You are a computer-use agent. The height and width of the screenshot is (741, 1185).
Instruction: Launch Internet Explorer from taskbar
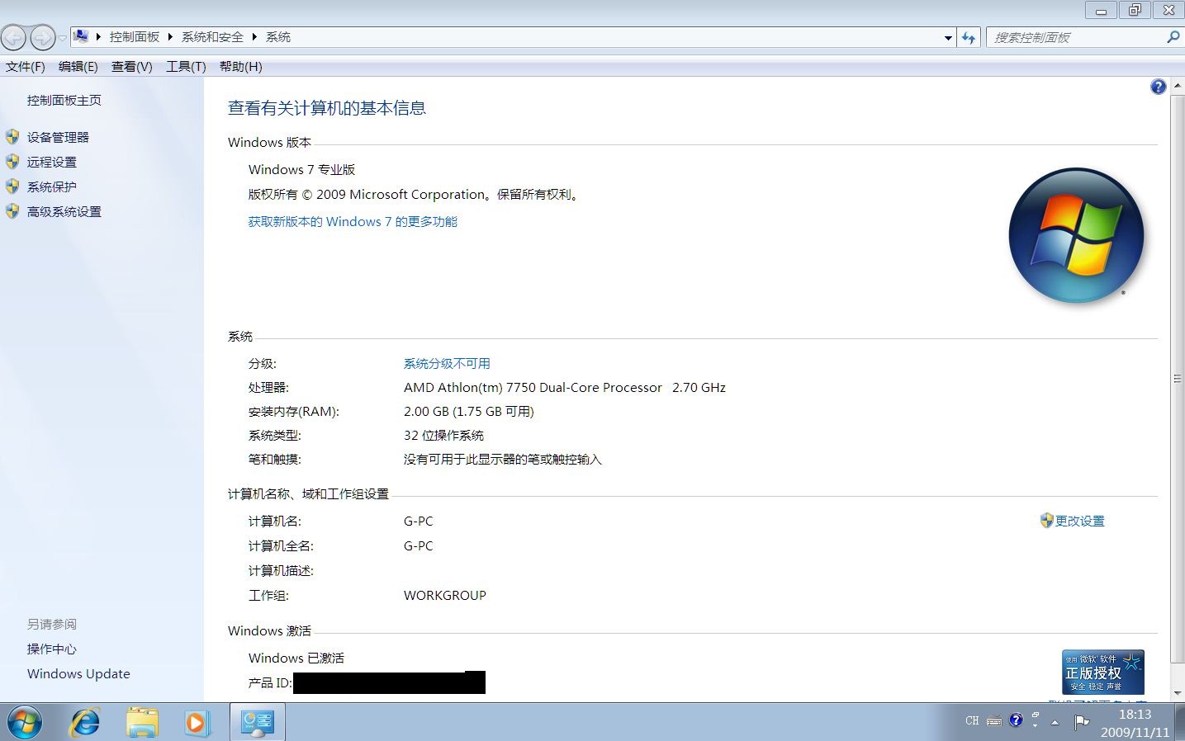tap(85, 723)
